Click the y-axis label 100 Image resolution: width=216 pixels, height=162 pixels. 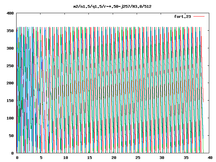tap(10, 118)
